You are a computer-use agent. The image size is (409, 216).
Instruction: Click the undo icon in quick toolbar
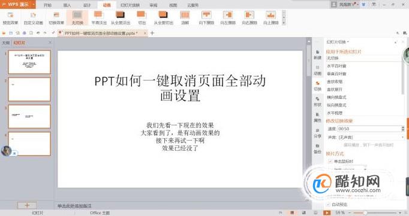(x=38, y=33)
